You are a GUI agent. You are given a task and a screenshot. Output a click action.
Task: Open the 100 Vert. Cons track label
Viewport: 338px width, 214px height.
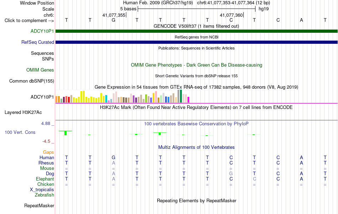click(20, 132)
